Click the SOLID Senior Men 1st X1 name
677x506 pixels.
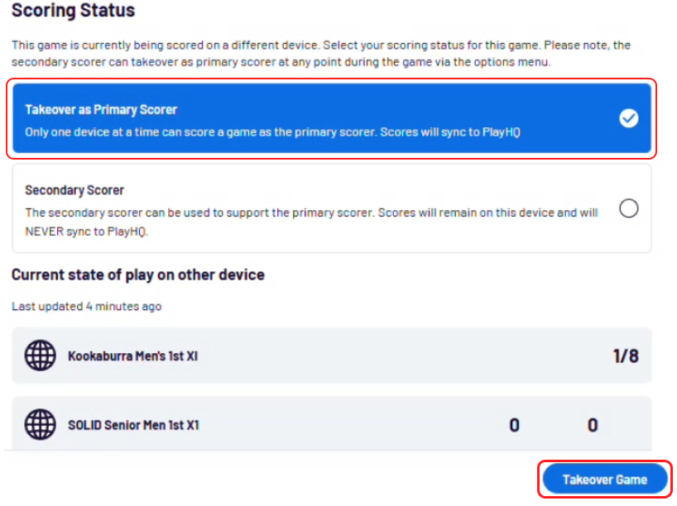click(133, 425)
